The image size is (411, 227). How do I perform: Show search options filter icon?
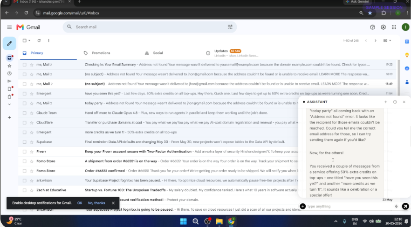pyautogui.click(x=230, y=27)
